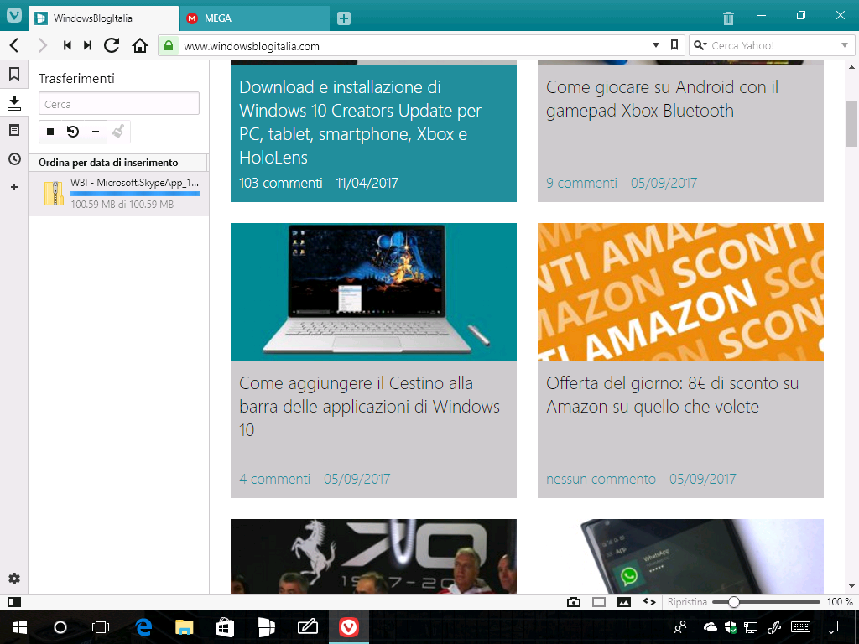Expand the address bar history dropdown
The height and width of the screenshot is (644, 859).
[x=656, y=45]
